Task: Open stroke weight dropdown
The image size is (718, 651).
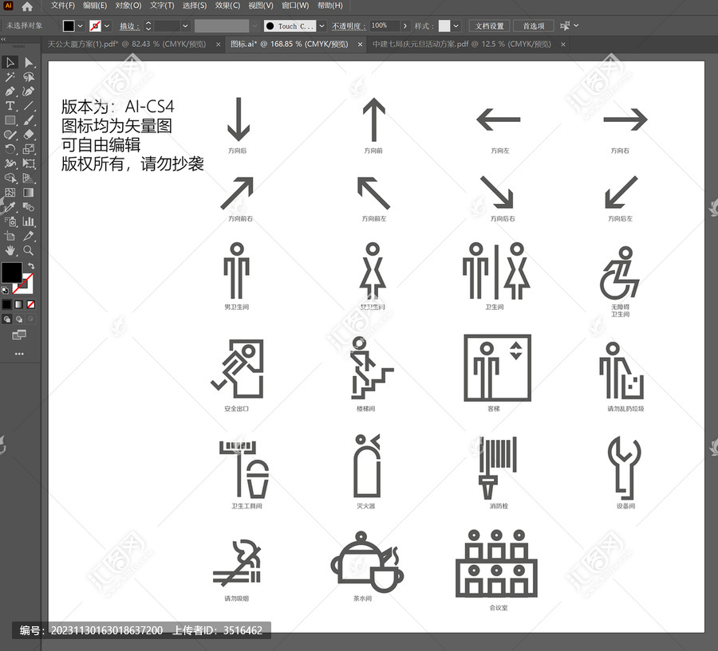Action: click(185, 26)
